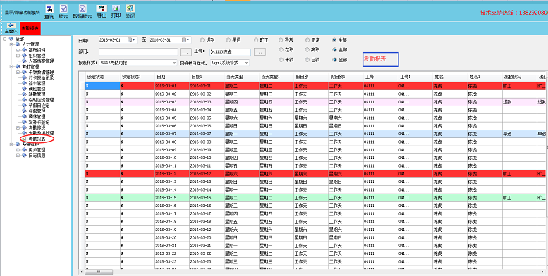
Task: Select the 早退 radio button
Action: pos(229,40)
